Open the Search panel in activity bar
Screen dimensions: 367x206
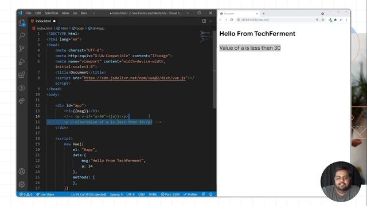[x=22, y=35]
